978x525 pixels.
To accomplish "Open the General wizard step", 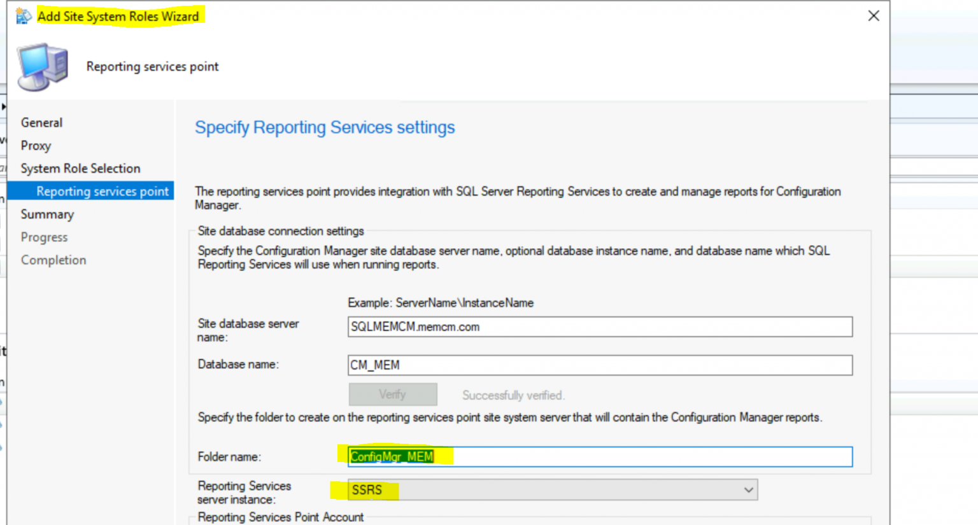I will coord(41,122).
